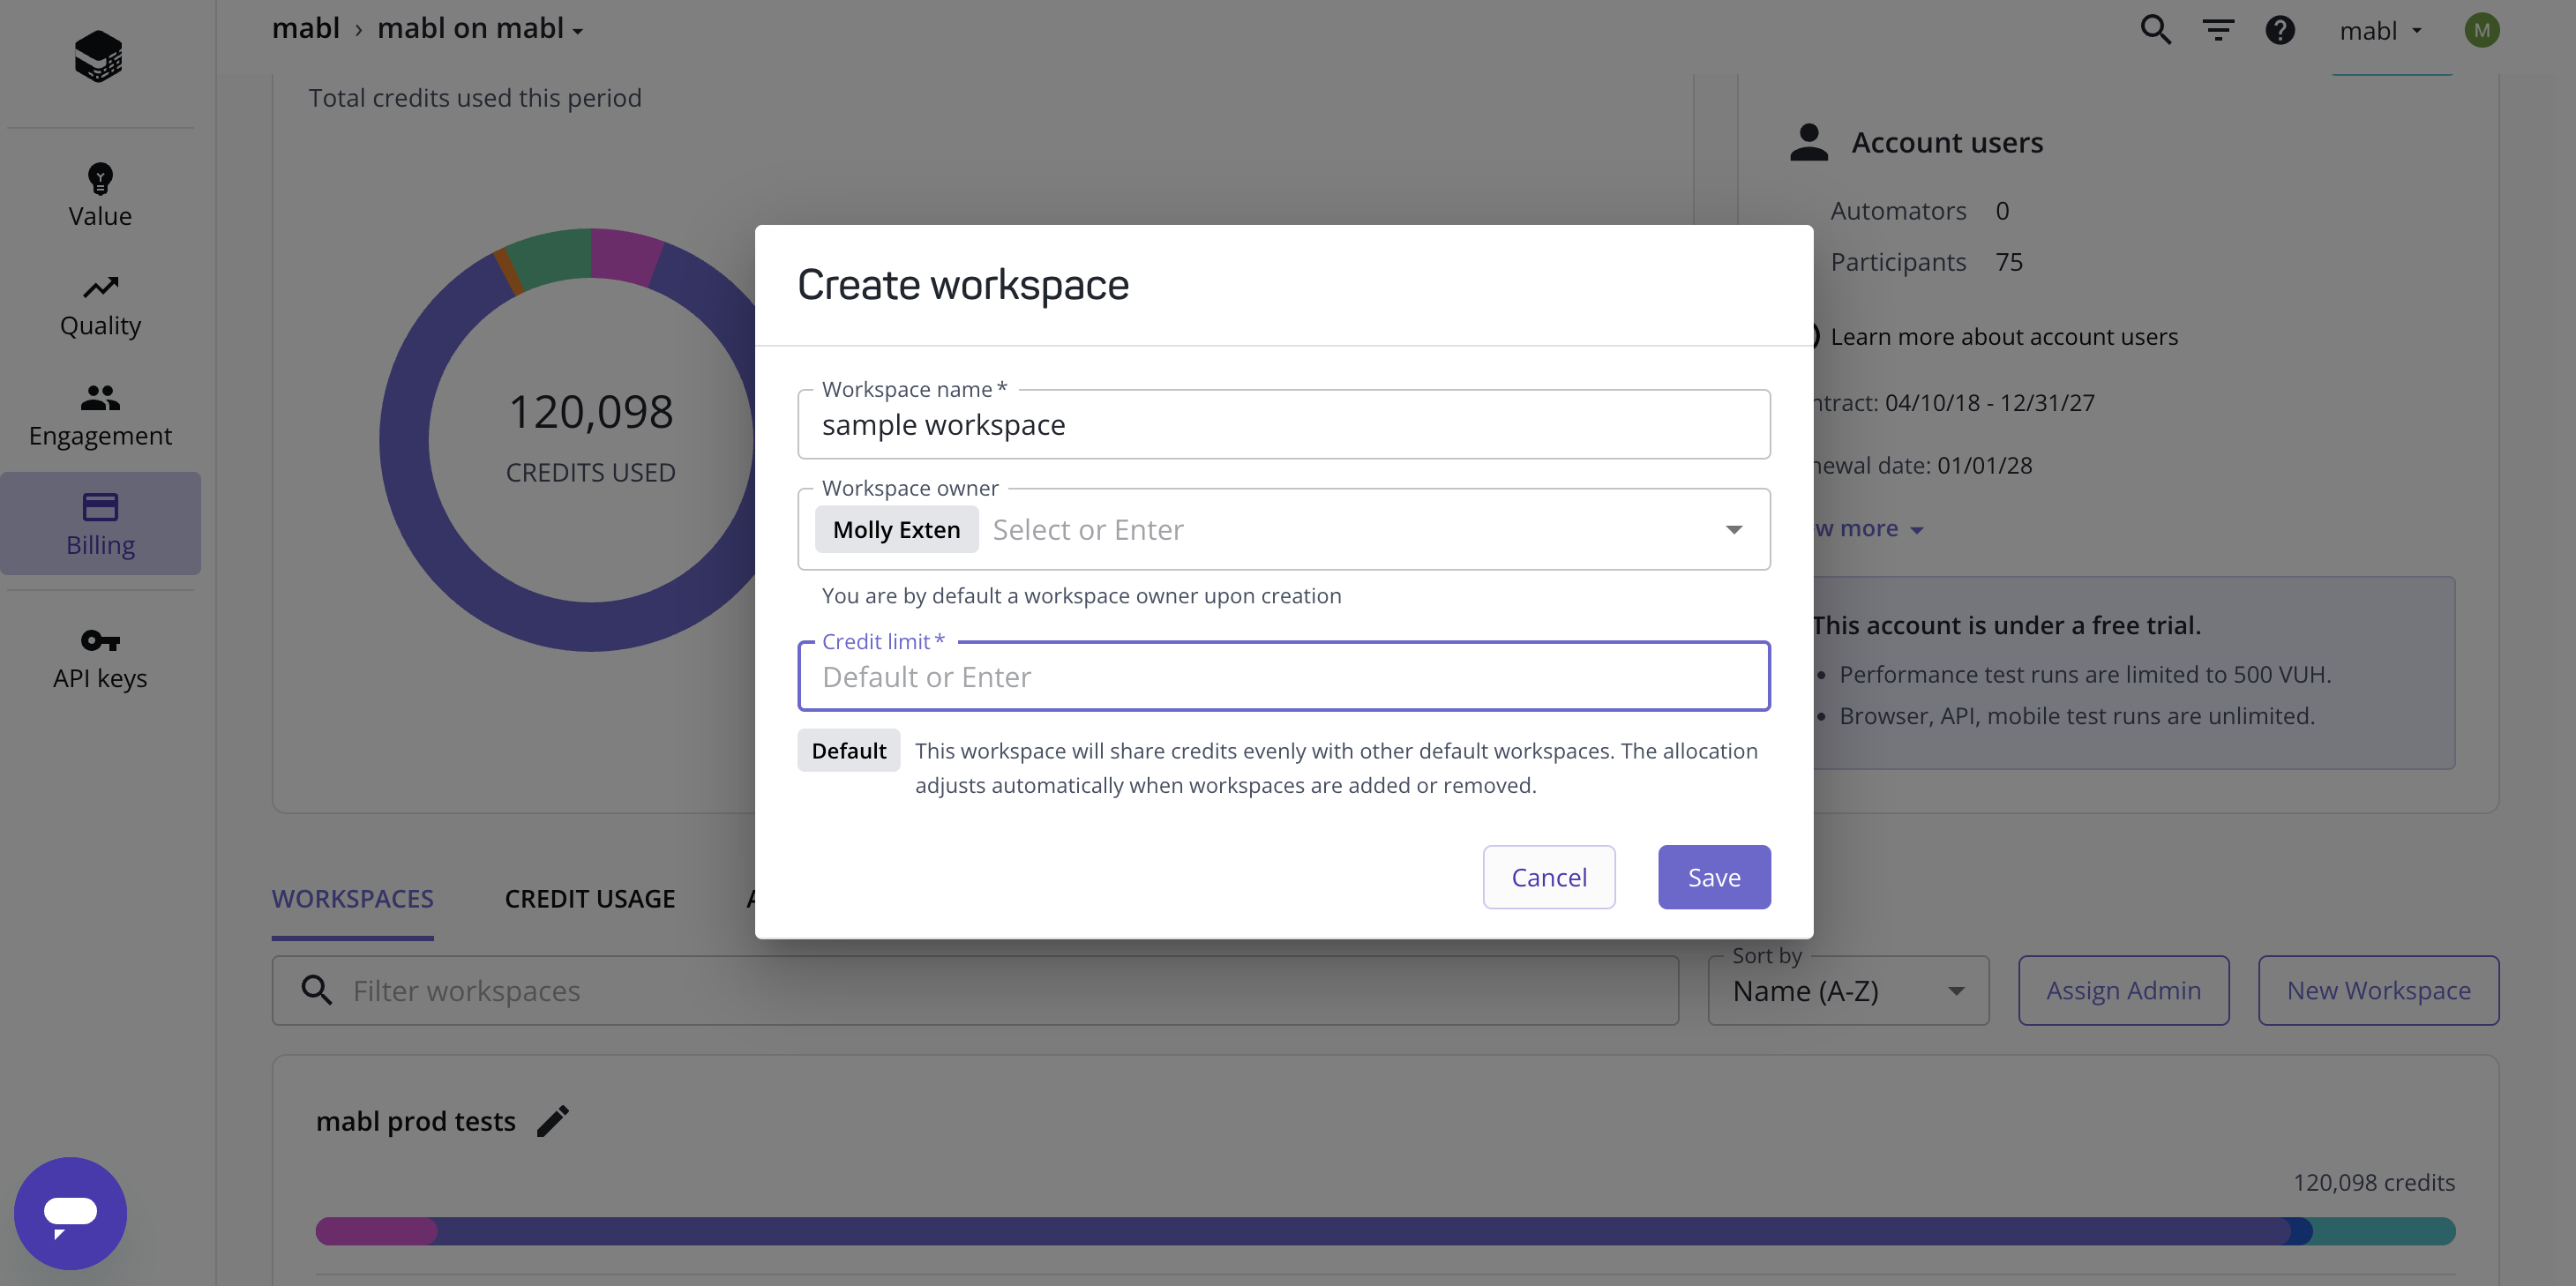Expand the Workspace owner dropdown arrow

tap(1734, 529)
